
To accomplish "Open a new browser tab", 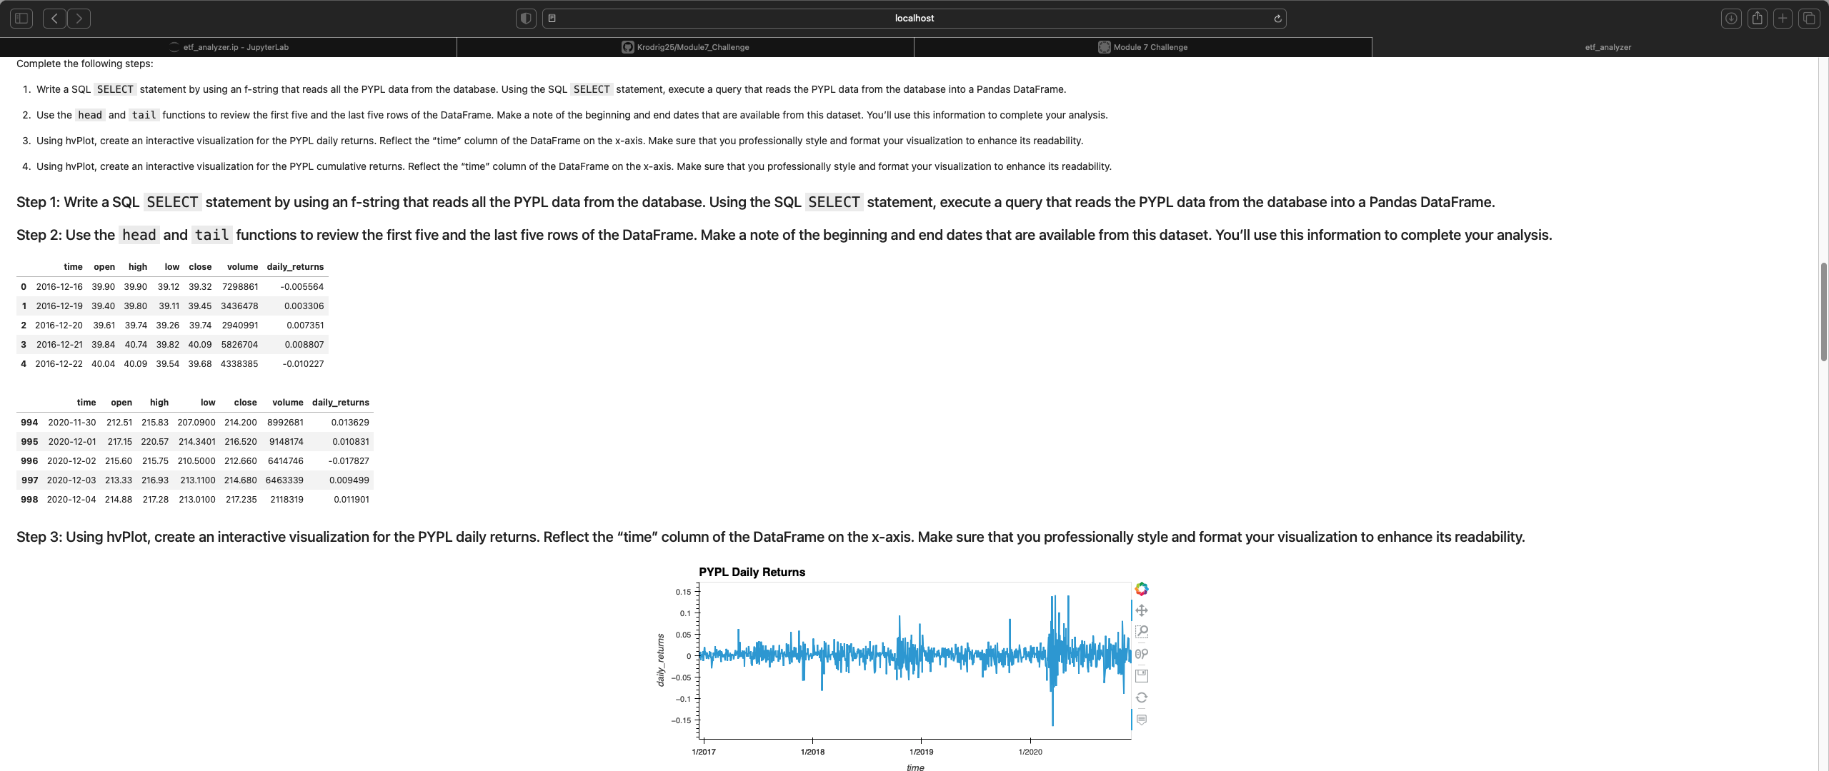I will click(1783, 19).
